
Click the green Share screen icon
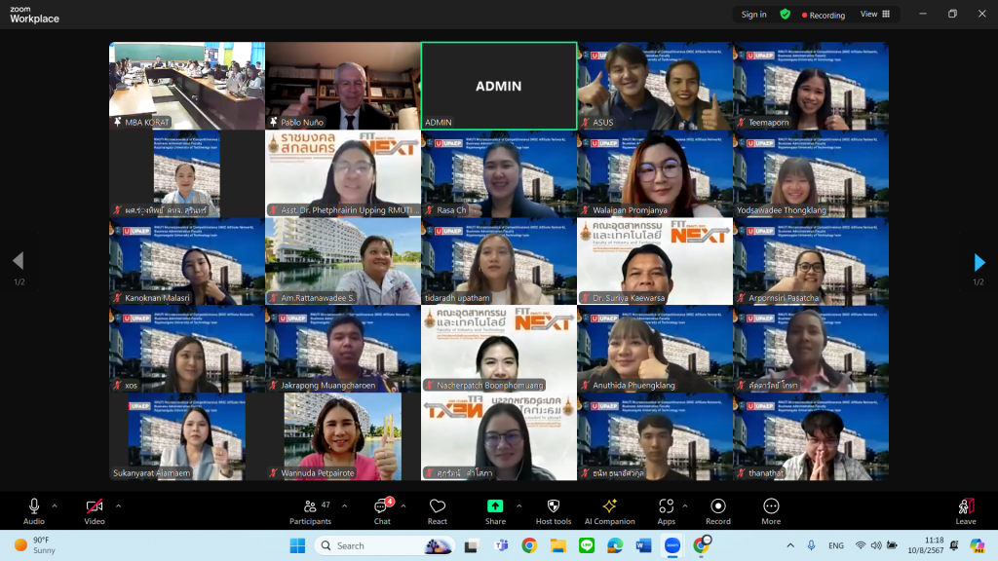tap(495, 506)
